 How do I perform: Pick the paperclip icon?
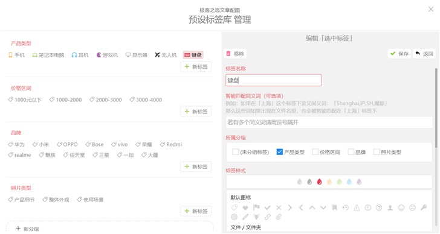pos(279,217)
